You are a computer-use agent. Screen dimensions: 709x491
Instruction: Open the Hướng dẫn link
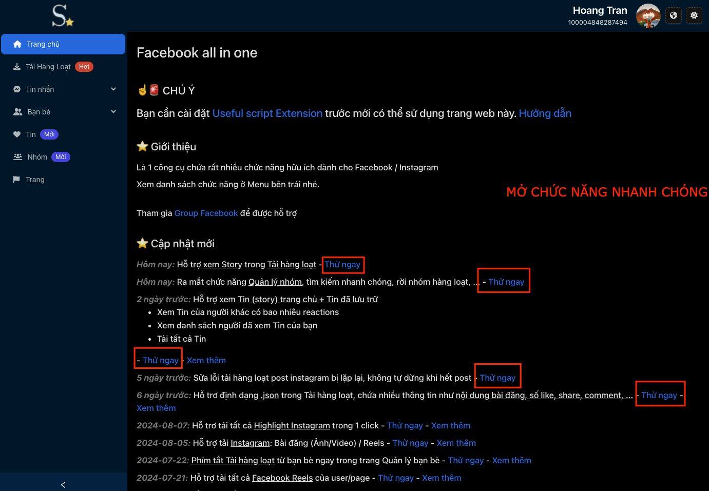[545, 113]
